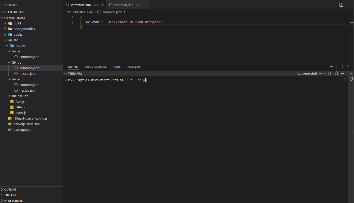
Task: Open nested.json under the en folder
Action: pyautogui.click(x=31, y=90)
